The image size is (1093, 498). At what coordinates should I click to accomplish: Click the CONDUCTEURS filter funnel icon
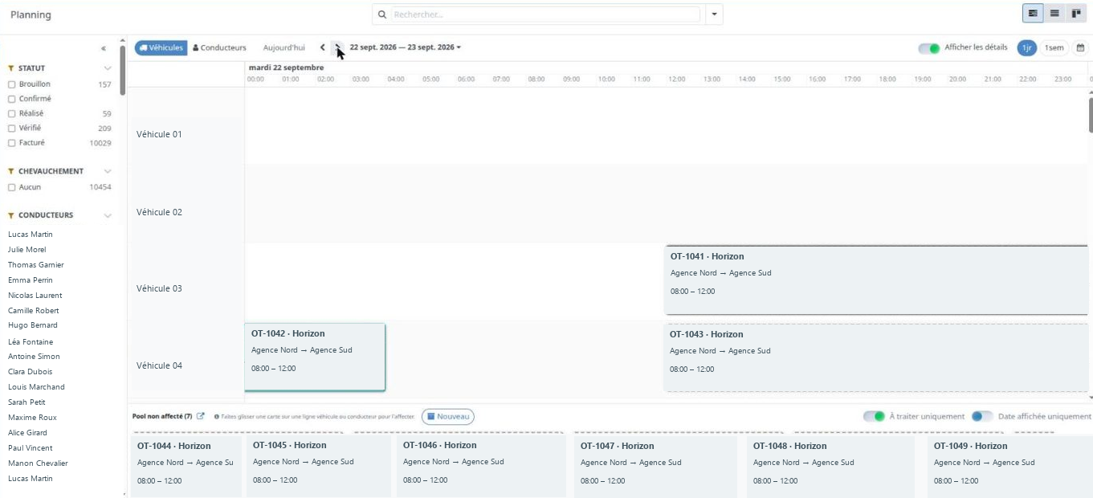(11, 215)
